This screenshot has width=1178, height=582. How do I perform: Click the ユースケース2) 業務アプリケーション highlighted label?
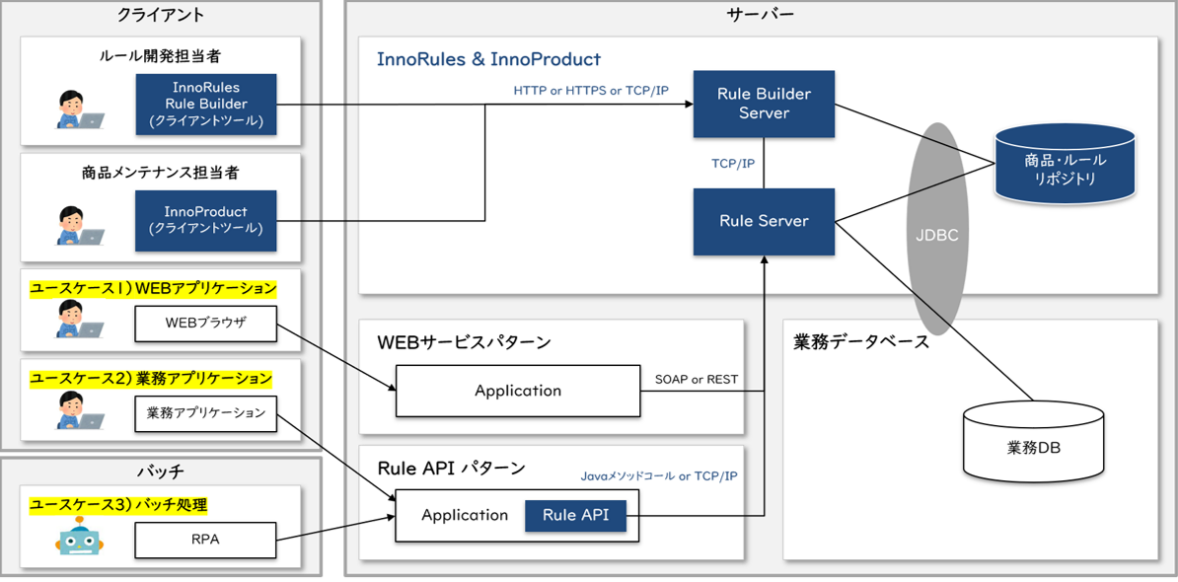tap(150, 378)
